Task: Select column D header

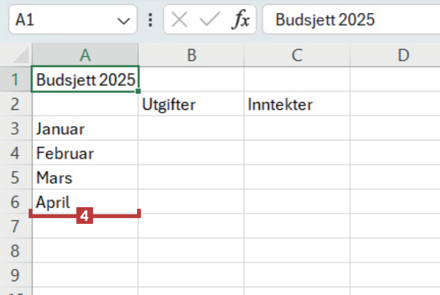Action: (x=403, y=55)
